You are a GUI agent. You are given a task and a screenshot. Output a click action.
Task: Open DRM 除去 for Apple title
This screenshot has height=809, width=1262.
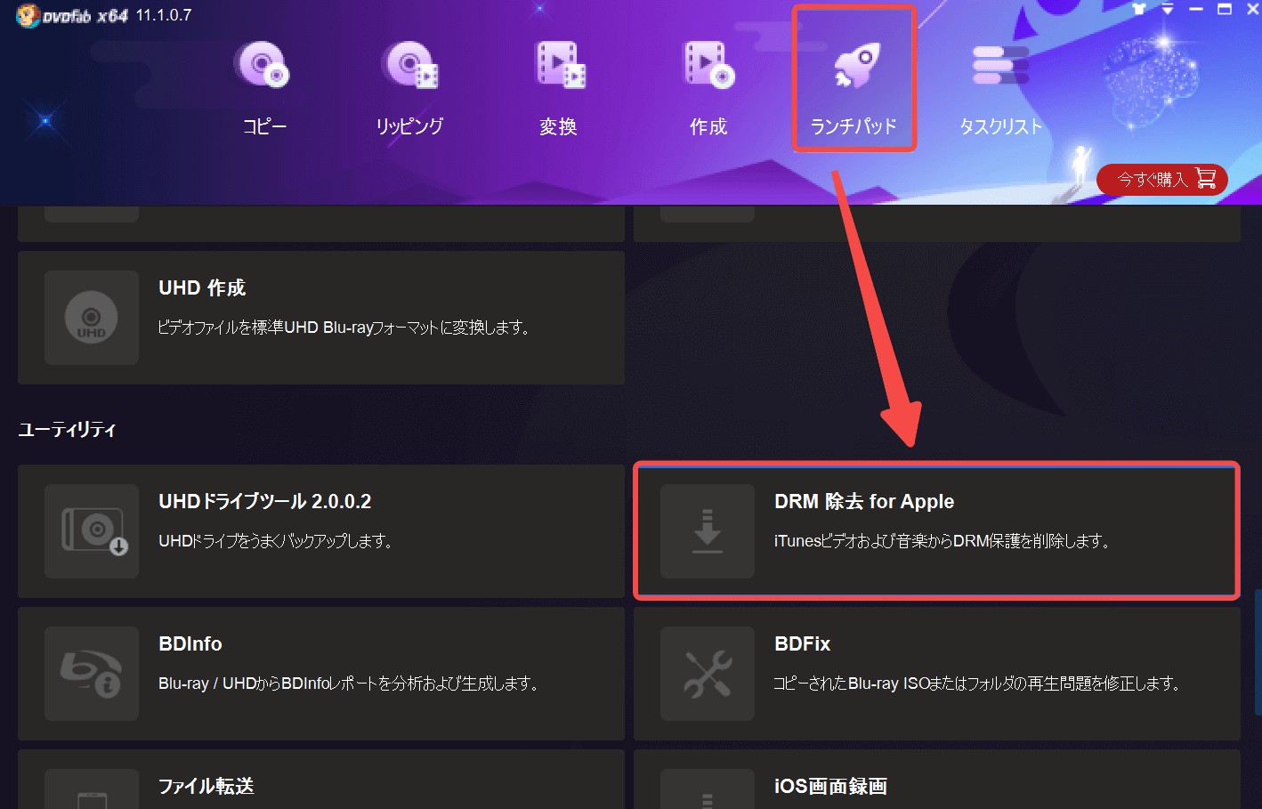(x=864, y=502)
